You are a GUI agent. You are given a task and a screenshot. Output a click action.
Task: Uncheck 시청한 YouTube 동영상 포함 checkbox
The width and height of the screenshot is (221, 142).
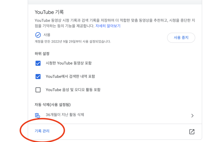pyautogui.click(x=38, y=63)
